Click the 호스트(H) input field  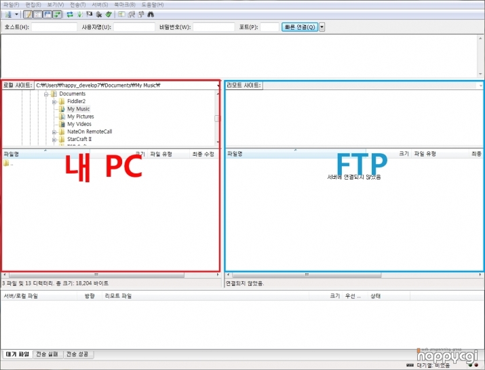(54, 27)
